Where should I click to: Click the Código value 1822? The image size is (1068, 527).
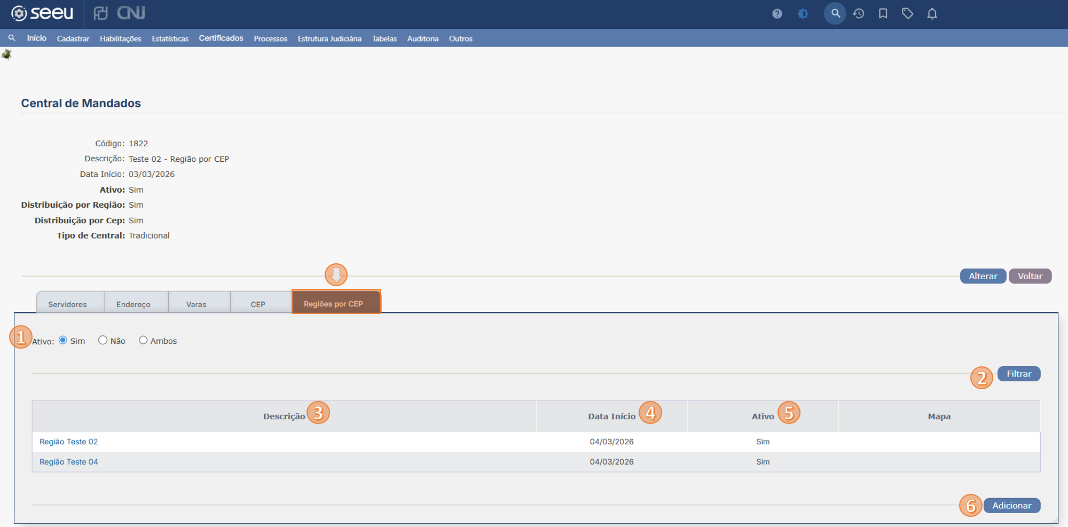click(x=138, y=144)
